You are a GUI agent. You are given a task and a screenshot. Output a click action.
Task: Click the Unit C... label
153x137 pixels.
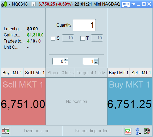pyautogui.click(x=11, y=47)
